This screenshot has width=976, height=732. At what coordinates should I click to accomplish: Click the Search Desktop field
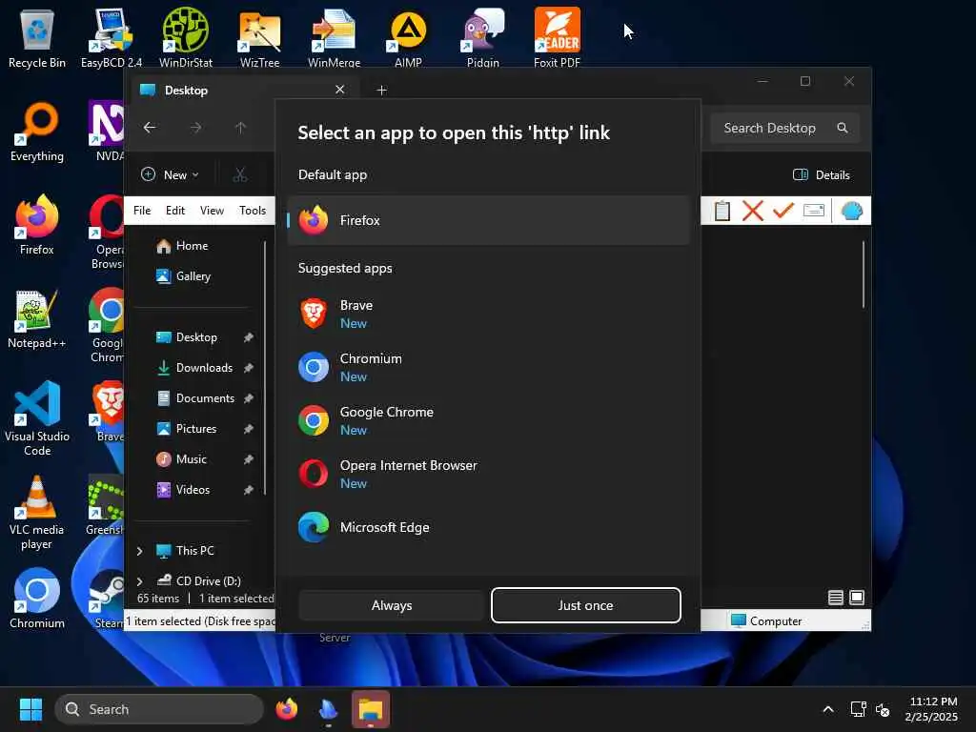coord(785,128)
